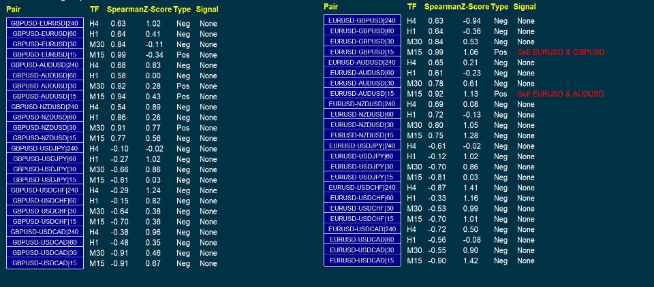Image resolution: width=654 pixels, height=287 pixels.
Task: Click the GBPUSD-NZDUSD|30 pair button
Action: click(x=45, y=128)
